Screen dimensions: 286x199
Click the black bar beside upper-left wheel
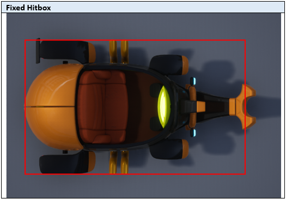pyautogui.click(x=38, y=51)
